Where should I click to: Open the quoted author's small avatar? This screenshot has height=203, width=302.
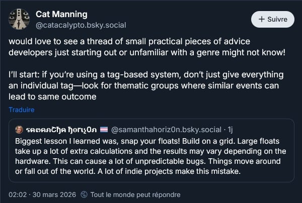coord(20,129)
